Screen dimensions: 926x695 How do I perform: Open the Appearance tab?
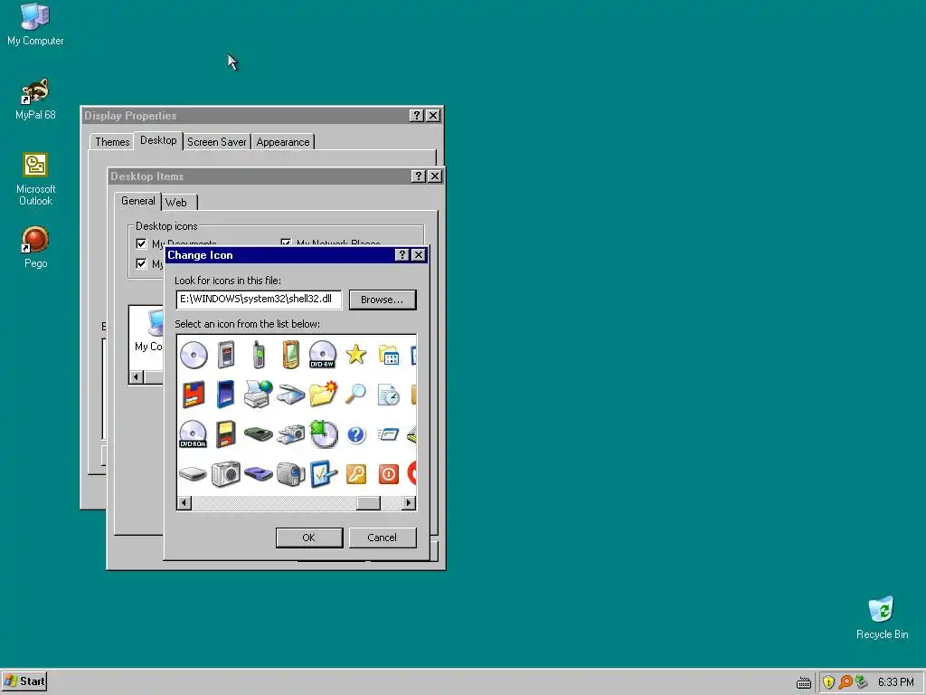click(283, 142)
